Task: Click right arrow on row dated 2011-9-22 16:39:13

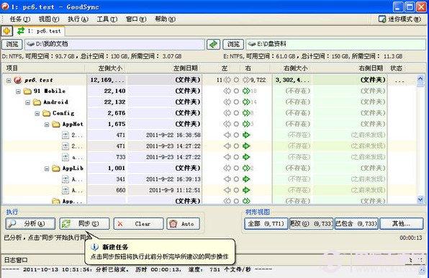Action: tap(246, 179)
